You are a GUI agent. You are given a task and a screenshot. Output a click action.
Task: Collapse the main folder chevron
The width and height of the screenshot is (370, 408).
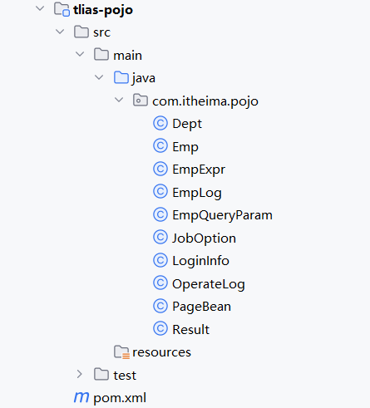[x=80, y=54]
